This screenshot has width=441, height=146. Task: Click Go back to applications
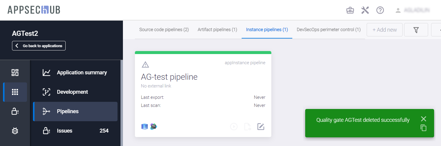pyautogui.click(x=39, y=46)
